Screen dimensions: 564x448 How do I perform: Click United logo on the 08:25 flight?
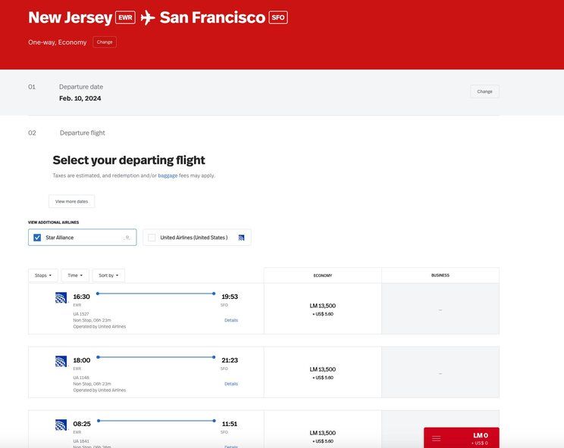pos(61,425)
